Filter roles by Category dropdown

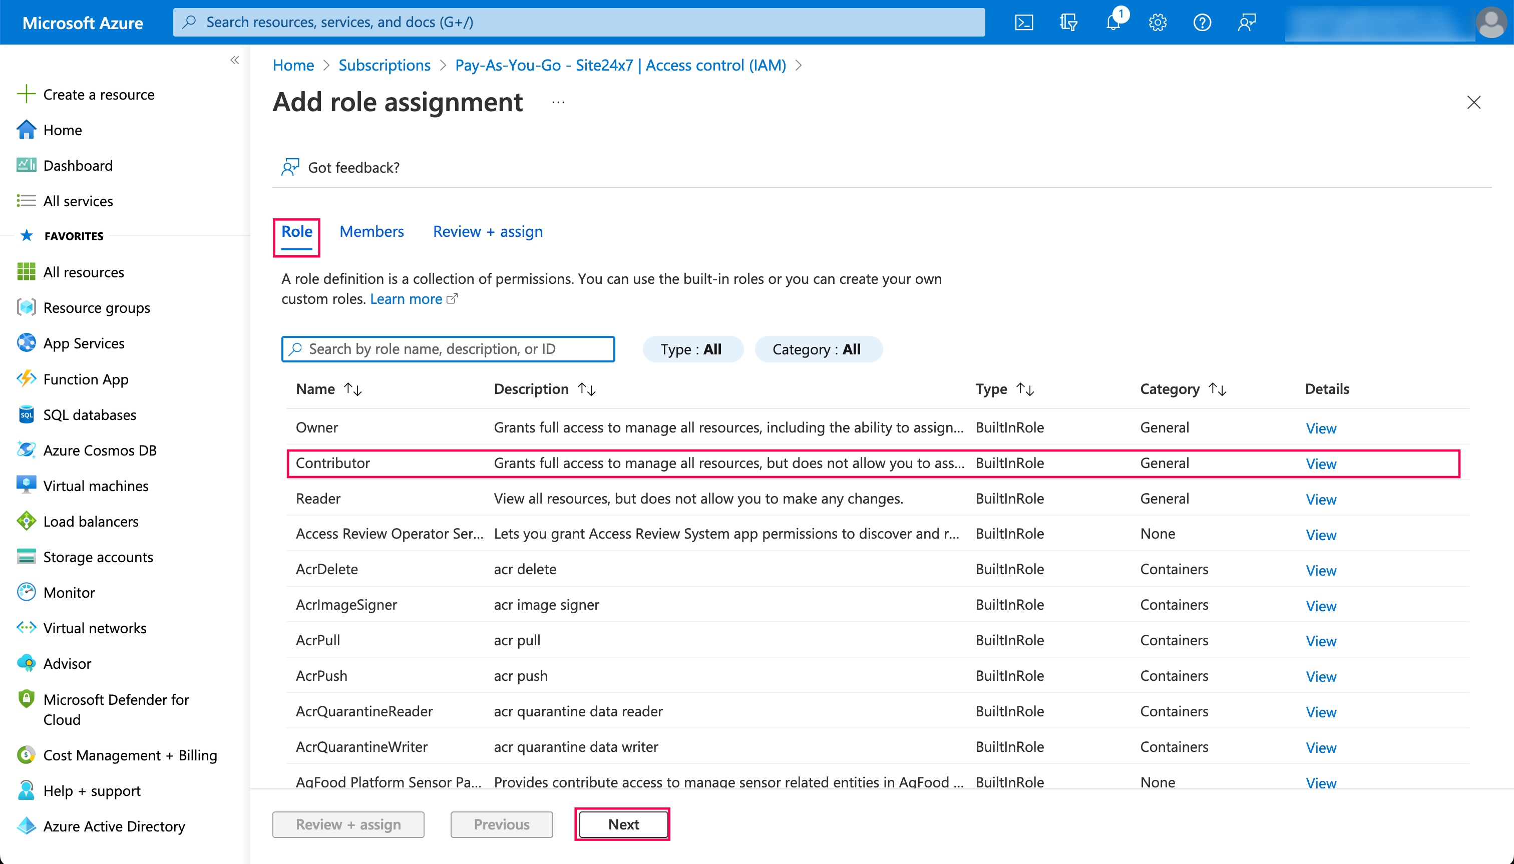(x=816, y=349)
